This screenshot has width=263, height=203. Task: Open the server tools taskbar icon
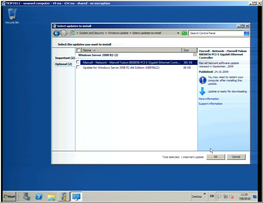point(64,196)
